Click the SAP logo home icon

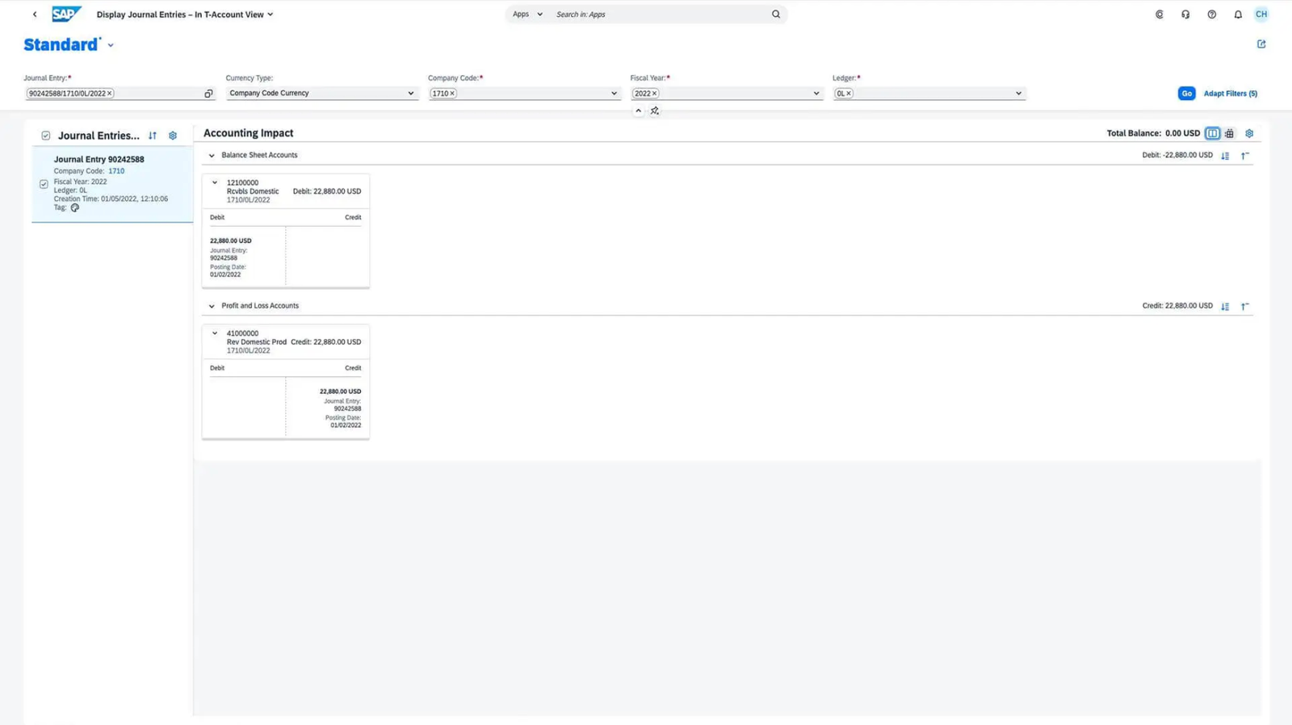tap(66, 15)
